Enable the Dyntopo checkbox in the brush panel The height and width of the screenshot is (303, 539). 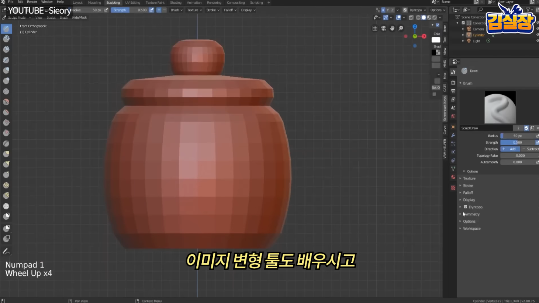click(x=466, y=207)
